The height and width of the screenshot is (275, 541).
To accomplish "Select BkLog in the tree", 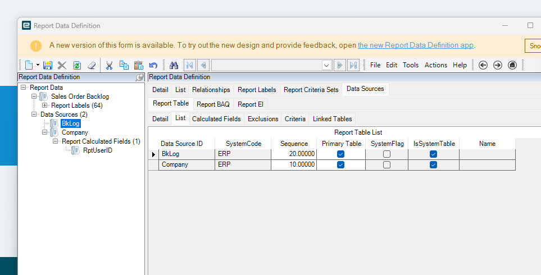I will [70, 123].
